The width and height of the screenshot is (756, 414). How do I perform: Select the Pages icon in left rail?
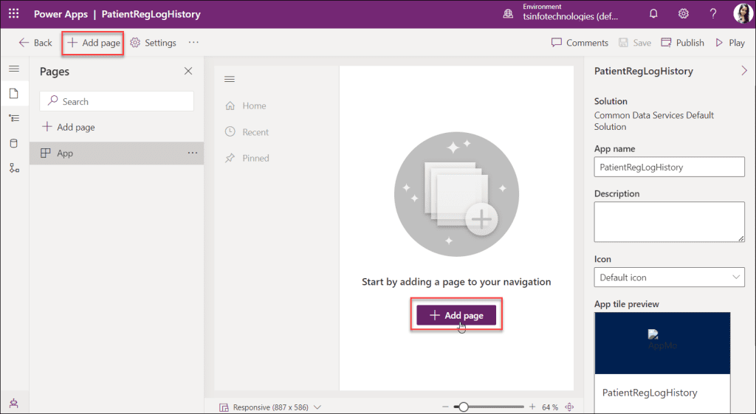coord(14,93)
